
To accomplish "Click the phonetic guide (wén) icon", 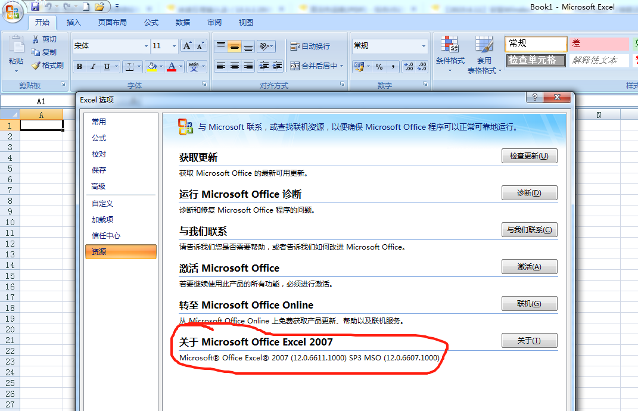I will point(194,66).
